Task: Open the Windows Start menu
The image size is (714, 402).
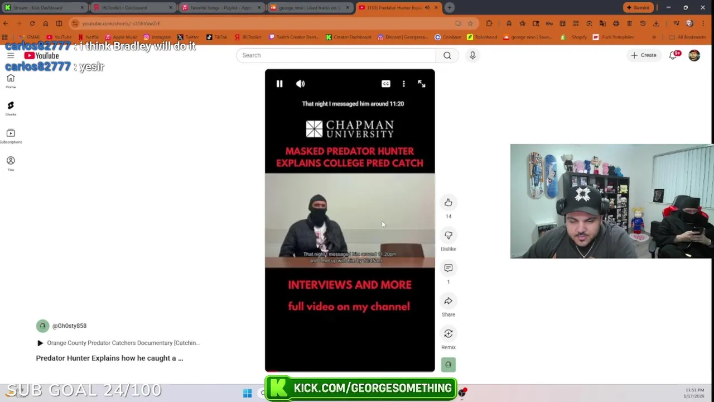Action: (247, 394)
